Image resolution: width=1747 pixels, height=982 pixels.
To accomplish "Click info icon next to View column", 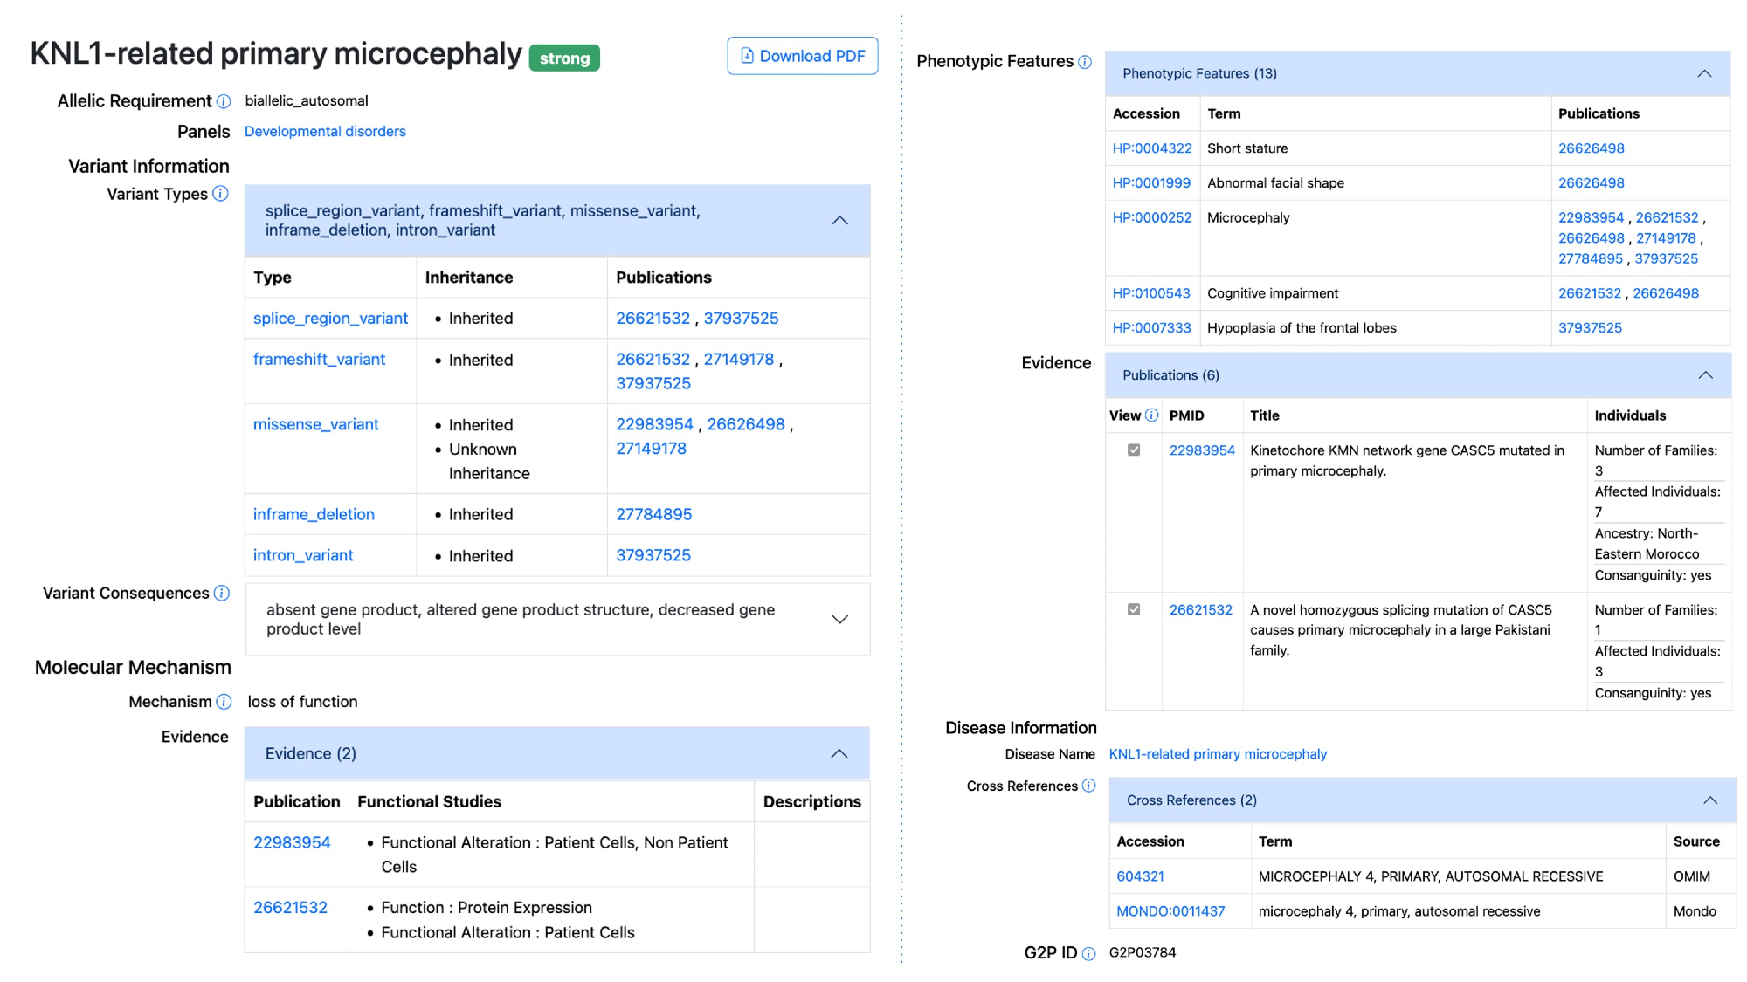I will (1151, 415).
